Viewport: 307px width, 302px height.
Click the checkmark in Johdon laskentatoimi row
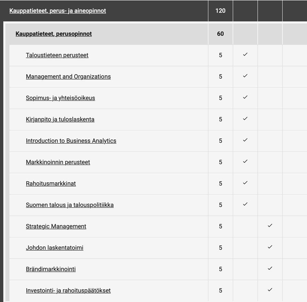point(270,247)
